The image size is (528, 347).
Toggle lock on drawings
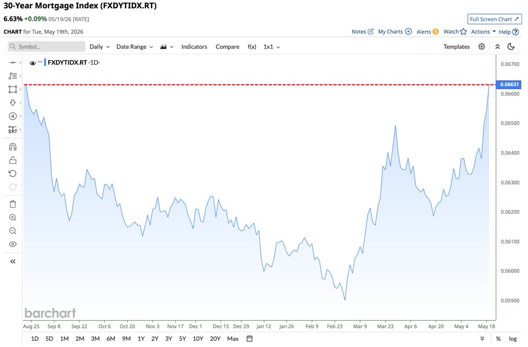[x=12, y=160]
